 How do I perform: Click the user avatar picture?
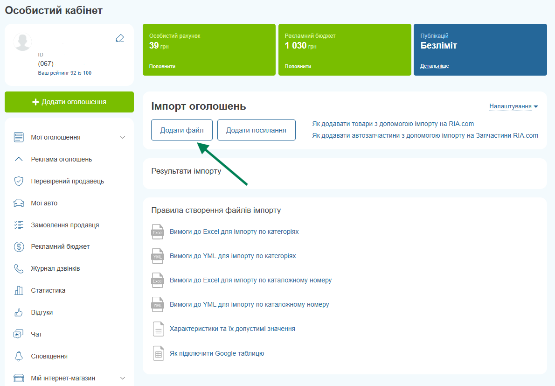(23, 42)
